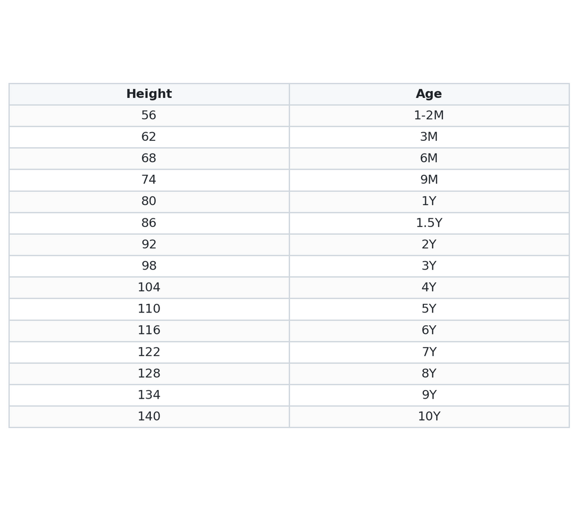578x511 pixels.
Task: Click the 6M age cell
Action: 429,158
